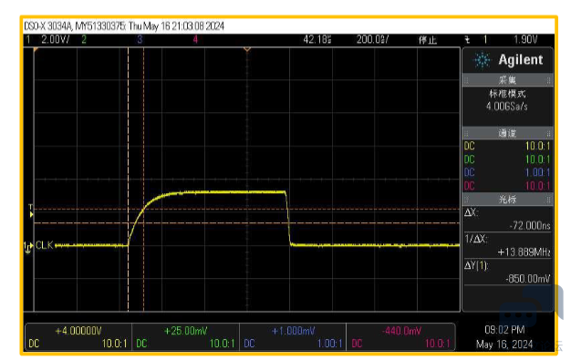Click the ΔY(1) -850.00mV value
Screen dimensions: 571x360
527,279
